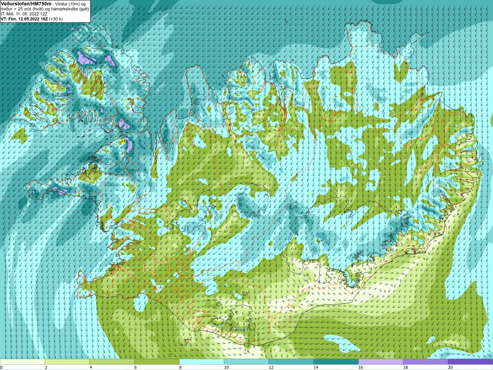Click the legend label 2
Viewport: 493px width, 370px height.
tap(46, 367)
